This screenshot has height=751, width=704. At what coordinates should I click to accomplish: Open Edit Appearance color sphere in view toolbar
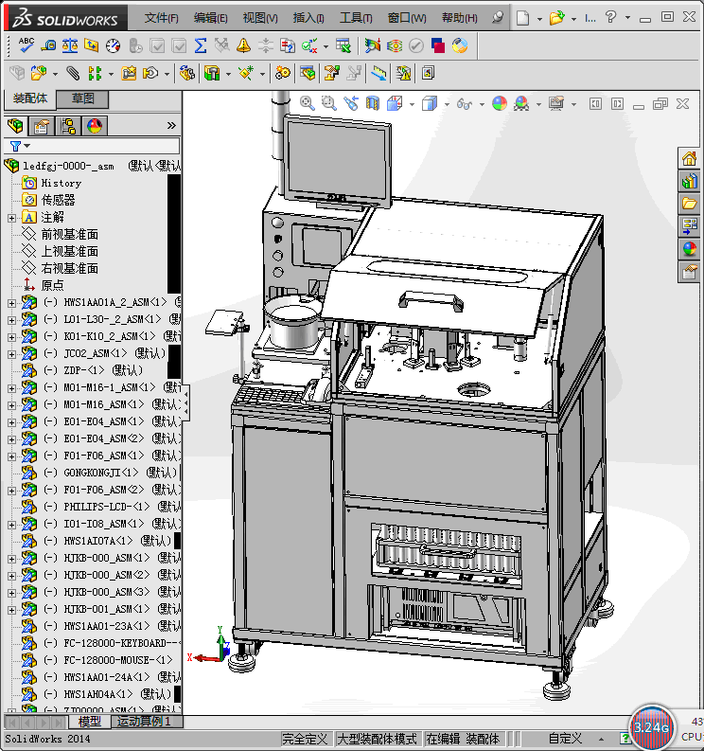[x=499, y=103]
